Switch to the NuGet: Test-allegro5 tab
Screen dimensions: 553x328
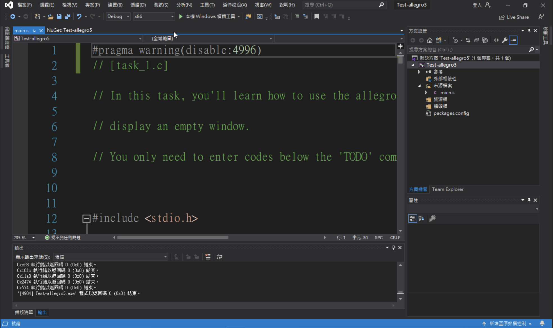(x=69, y=30)
